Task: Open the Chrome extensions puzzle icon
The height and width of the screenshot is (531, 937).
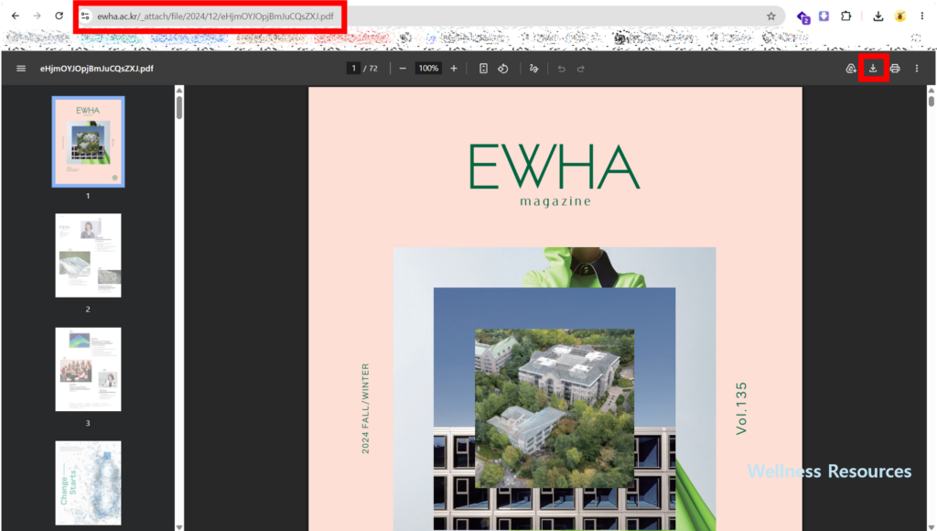Action: coord(845,16)
